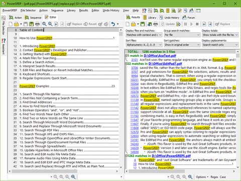Click the open folder icon in the Editor toolbar

coord(17,24)
